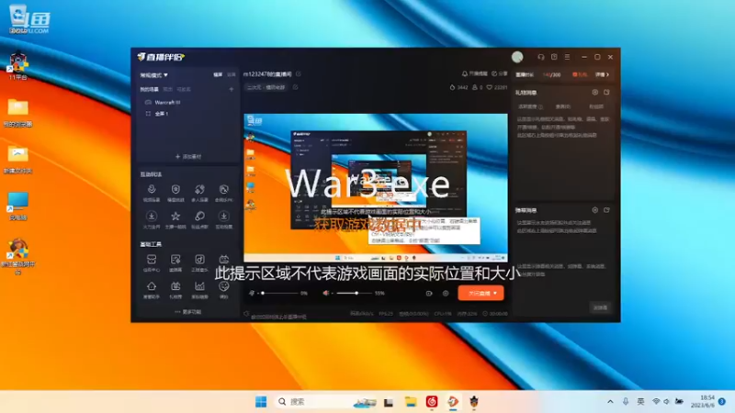Open the paperclip-style link icon
This screenshot has height=413, width=735.
(x=199, y=217)
